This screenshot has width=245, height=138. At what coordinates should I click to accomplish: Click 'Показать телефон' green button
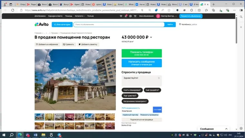click(142, 53)
